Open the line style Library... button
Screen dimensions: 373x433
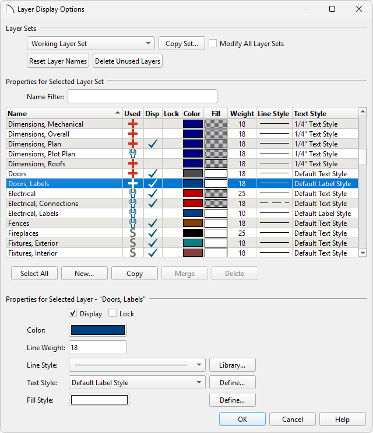pyautogui.click(x=233, y=365)
